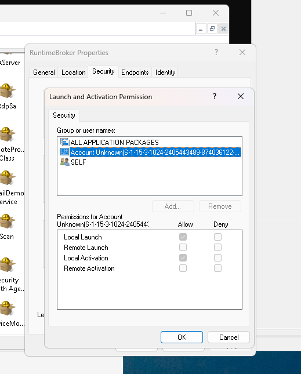Check Allow for Remote Activation
301x374 pixels.
pyautogui.click(x=183, y=268)
